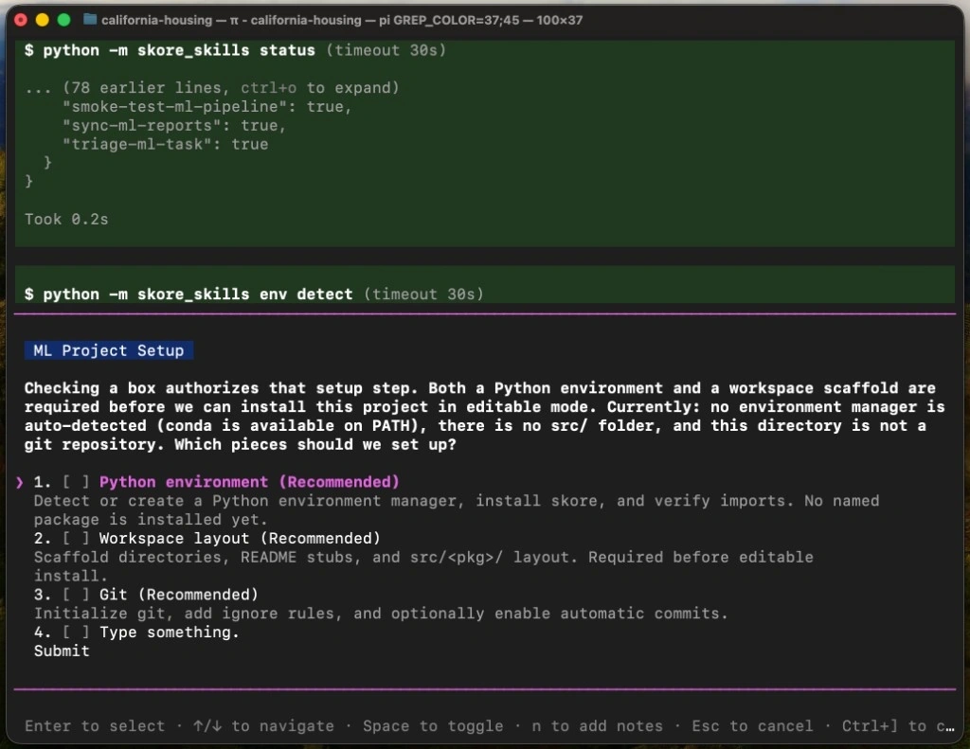Check the Git option checkbox
The height and width of the screenshot is (749, 970).
click(x=76, y=595)
